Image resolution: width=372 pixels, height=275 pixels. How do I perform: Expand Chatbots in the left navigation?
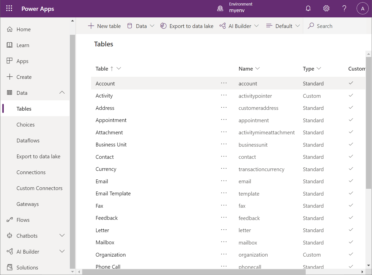click(62, 235)
